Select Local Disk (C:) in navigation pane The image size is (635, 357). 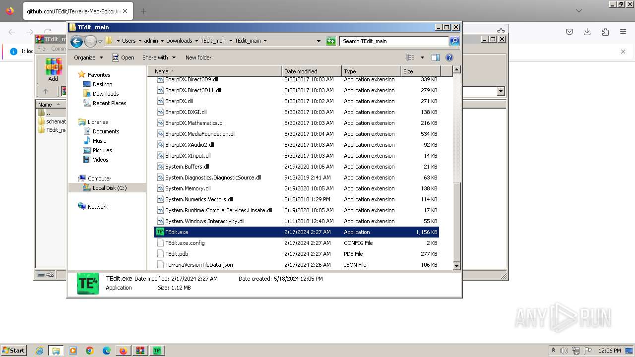click(109, 188)
